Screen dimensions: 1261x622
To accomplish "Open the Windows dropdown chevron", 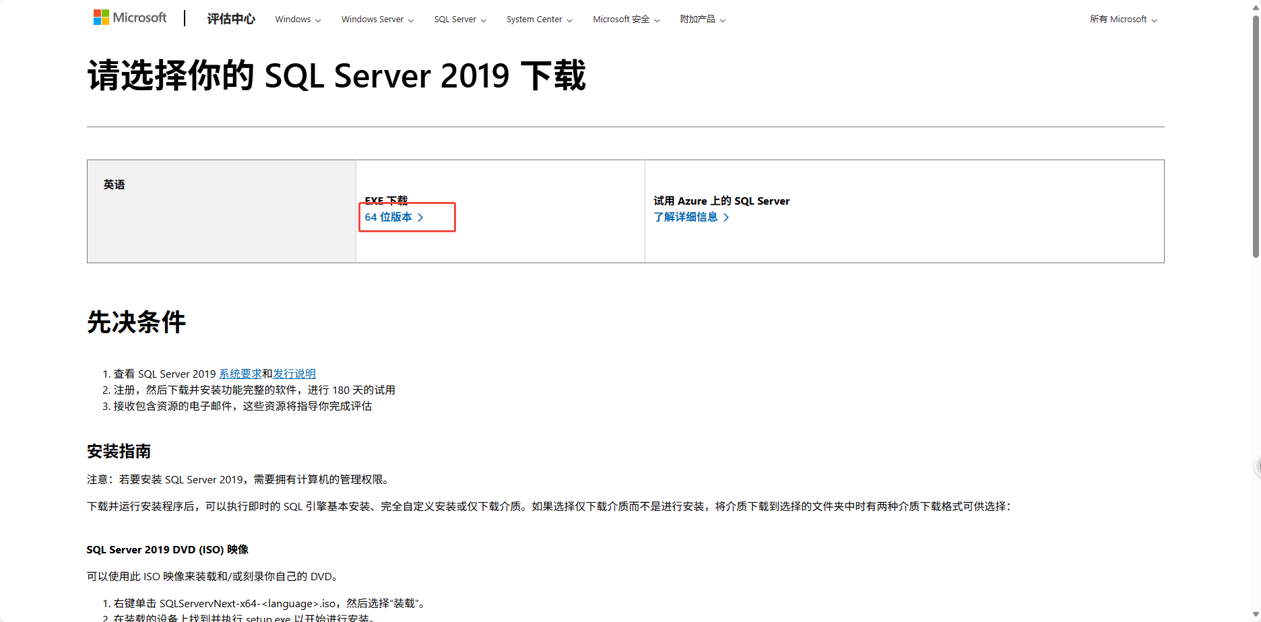I will (317, 20).
